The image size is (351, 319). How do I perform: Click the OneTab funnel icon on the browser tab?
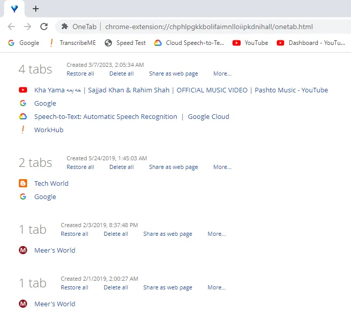pyautogui.click(x=14, y=9)
